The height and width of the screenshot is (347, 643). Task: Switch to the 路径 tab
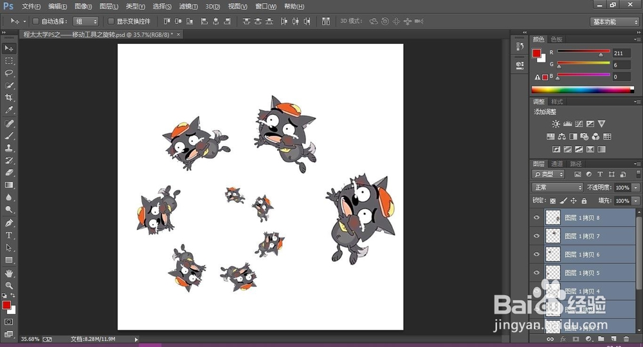tap(575, 164)
